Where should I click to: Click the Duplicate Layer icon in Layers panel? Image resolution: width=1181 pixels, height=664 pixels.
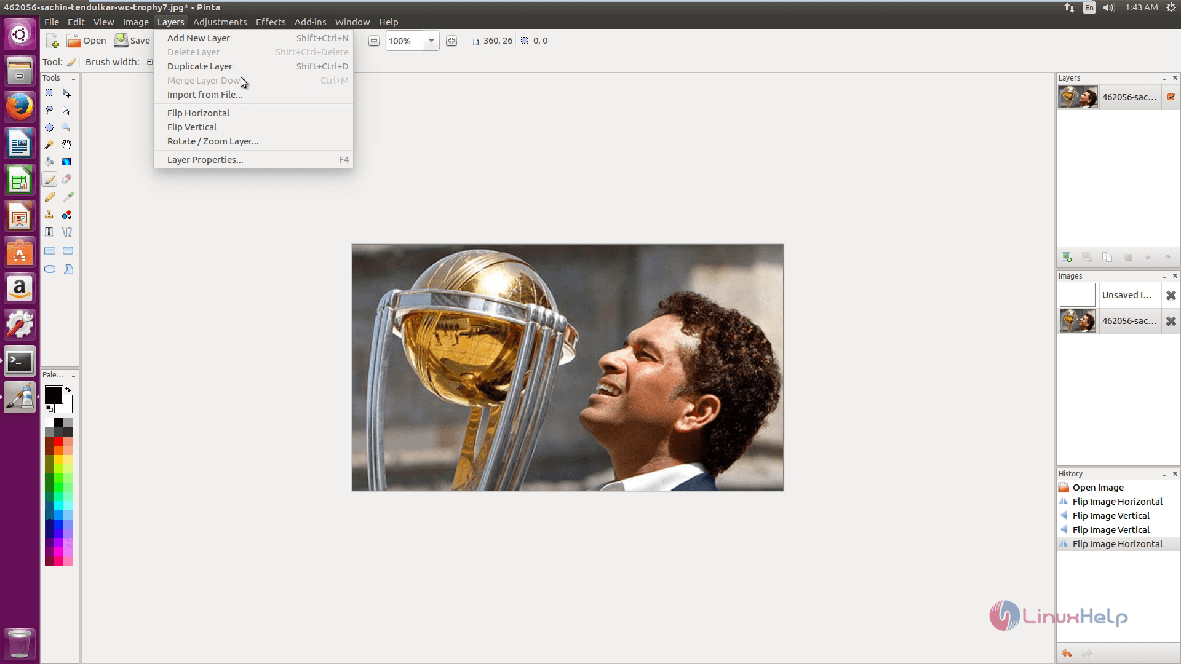click(1107, 257)
